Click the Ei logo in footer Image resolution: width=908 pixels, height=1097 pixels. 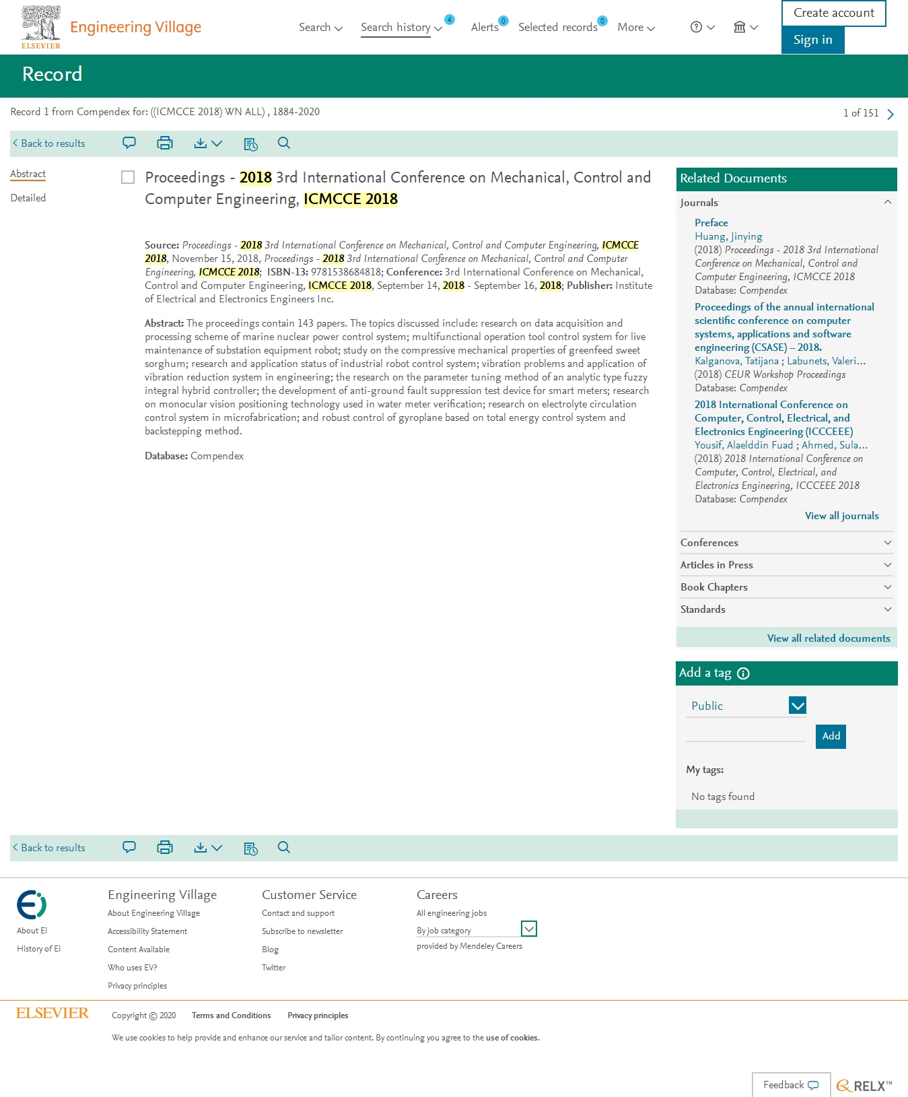pyautogui.click(x=32, y=904)
